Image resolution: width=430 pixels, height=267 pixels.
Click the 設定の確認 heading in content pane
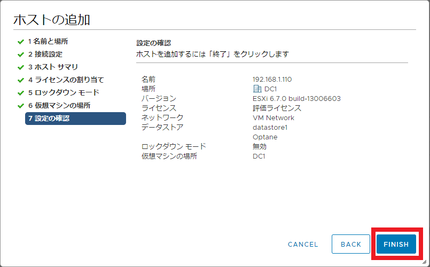coord(154,43)
